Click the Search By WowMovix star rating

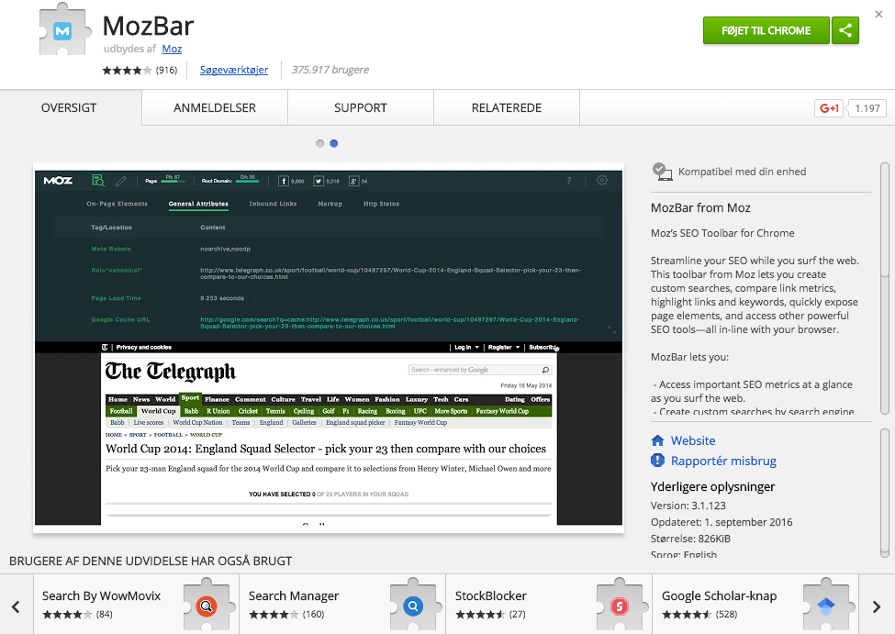coord(67,615)
